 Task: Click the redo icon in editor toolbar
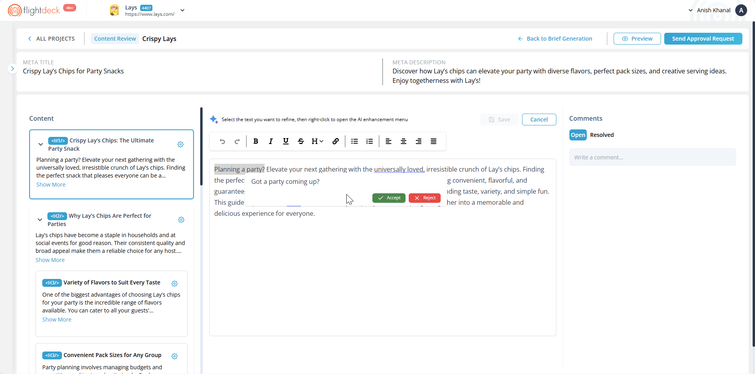(x=237, y=141)
